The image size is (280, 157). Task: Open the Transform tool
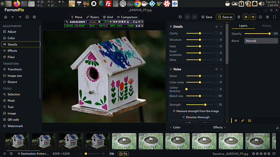click(x=21, y=70)
